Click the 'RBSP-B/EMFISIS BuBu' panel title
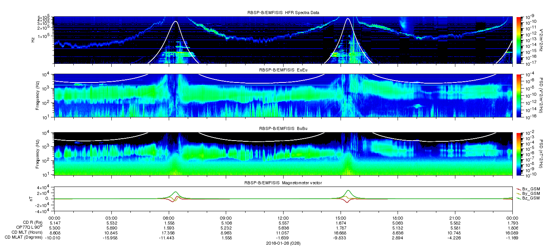 click(x=283, y=128)
